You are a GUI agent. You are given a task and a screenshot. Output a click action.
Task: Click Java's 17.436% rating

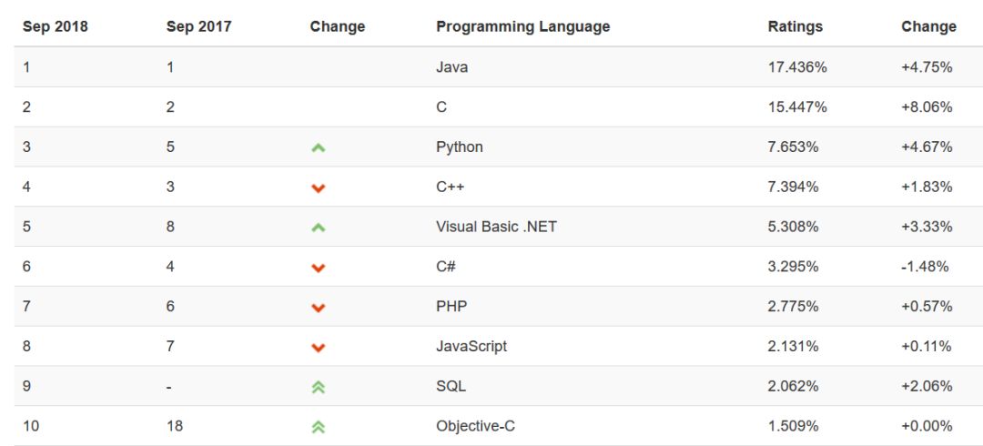(797, 66)
